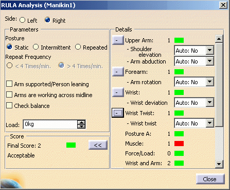Image resolution: width=230 pixels, height=190 pixels.
Task: Click the Details scrollbar down arrow
Action: tap(219, 164)
